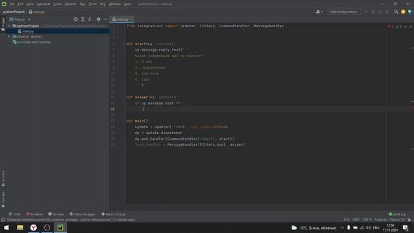Click the yellow IDE updates icon
414x233 pixels.
[403, 12]
